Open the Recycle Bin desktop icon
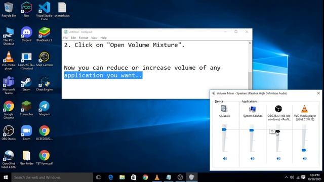The width and height of the screenshot is (324, 182). 9,10
